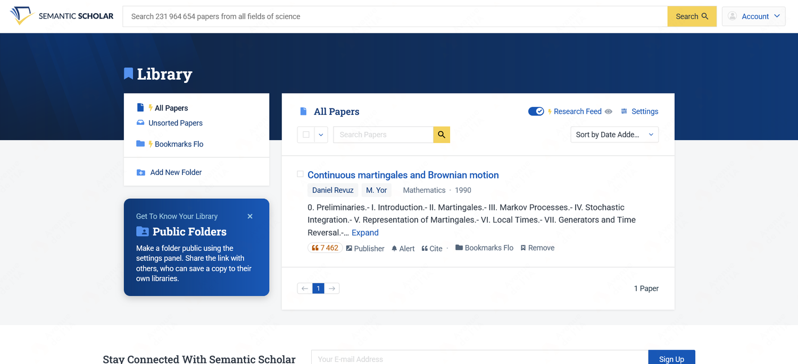Click the main paper search field
Viewport: 798px width, 364px height.
(395, 16)
